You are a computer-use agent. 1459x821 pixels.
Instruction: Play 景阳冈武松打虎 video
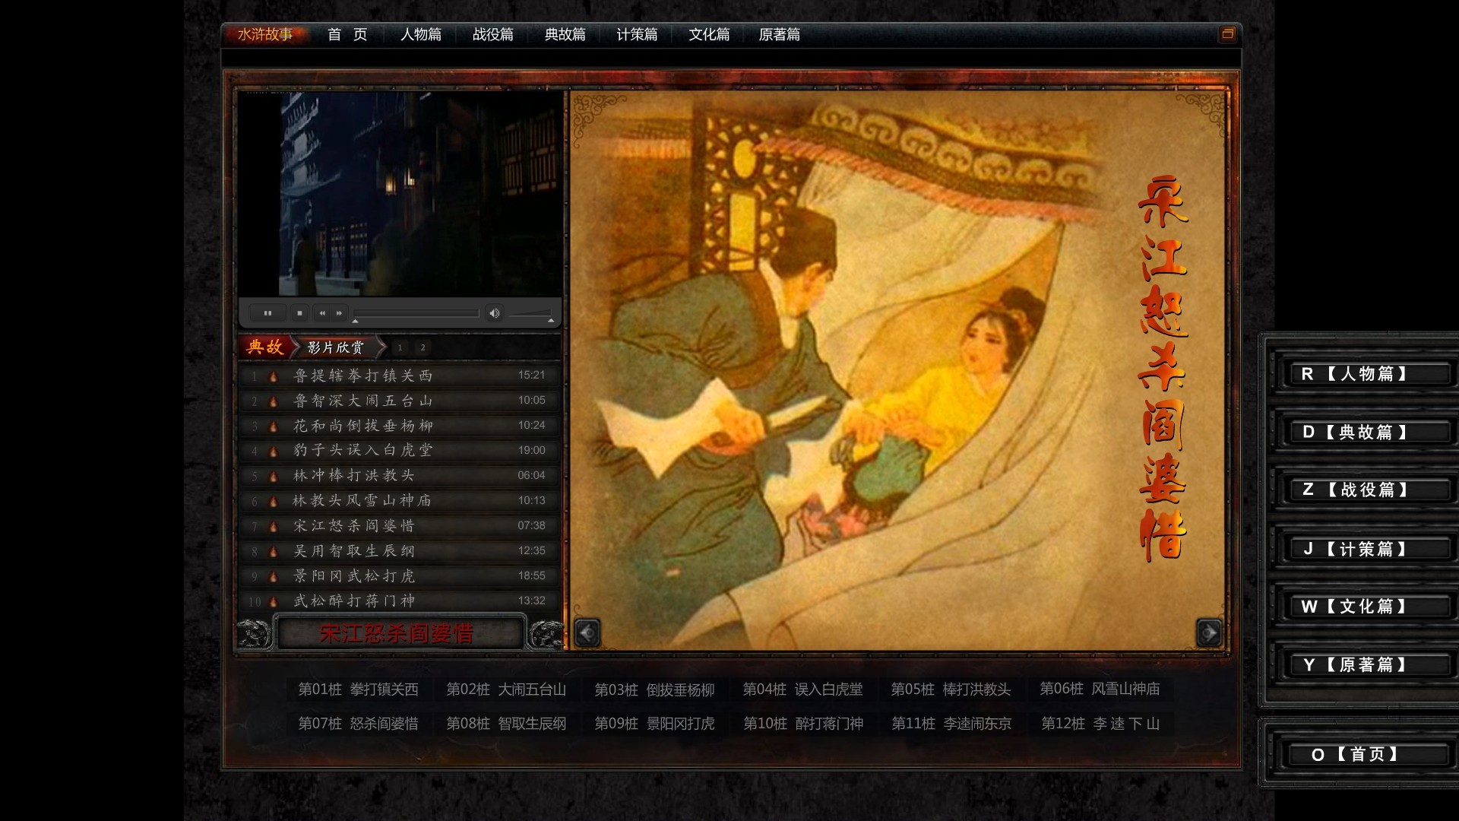(400, 576)
